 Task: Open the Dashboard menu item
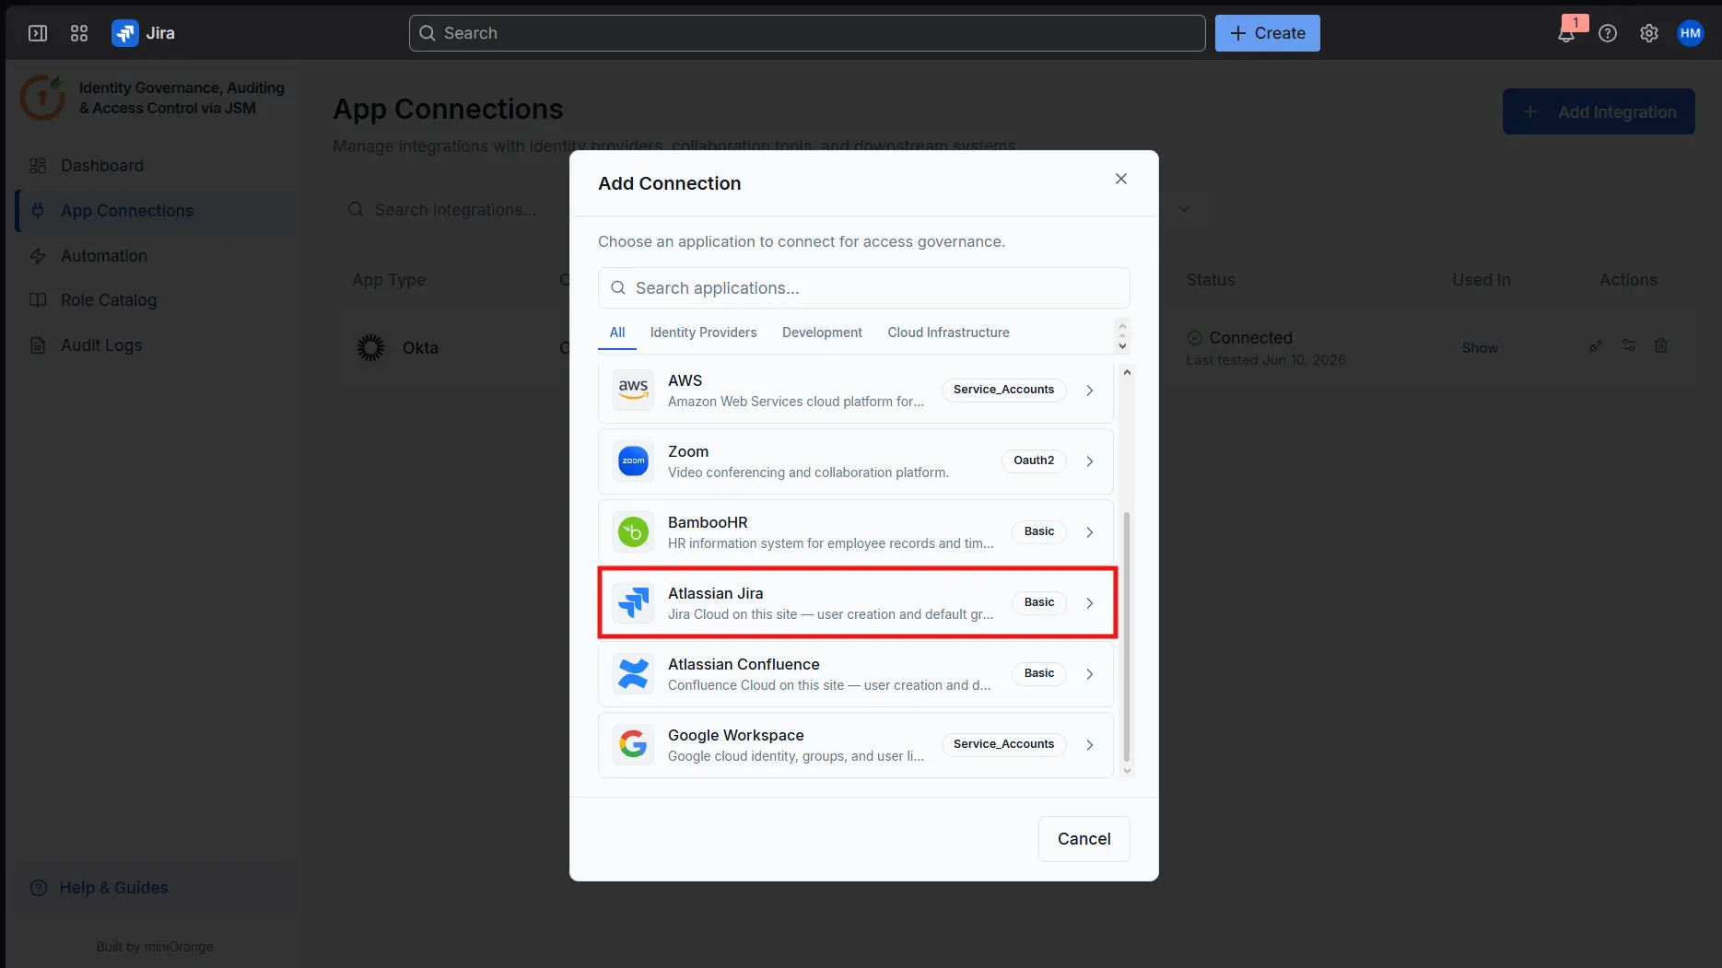click(156, 166)
